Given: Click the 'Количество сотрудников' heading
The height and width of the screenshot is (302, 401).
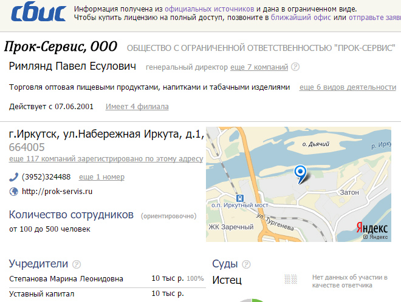Looking at the screenshot, I should pyautogui.click(x=71, y=215).
